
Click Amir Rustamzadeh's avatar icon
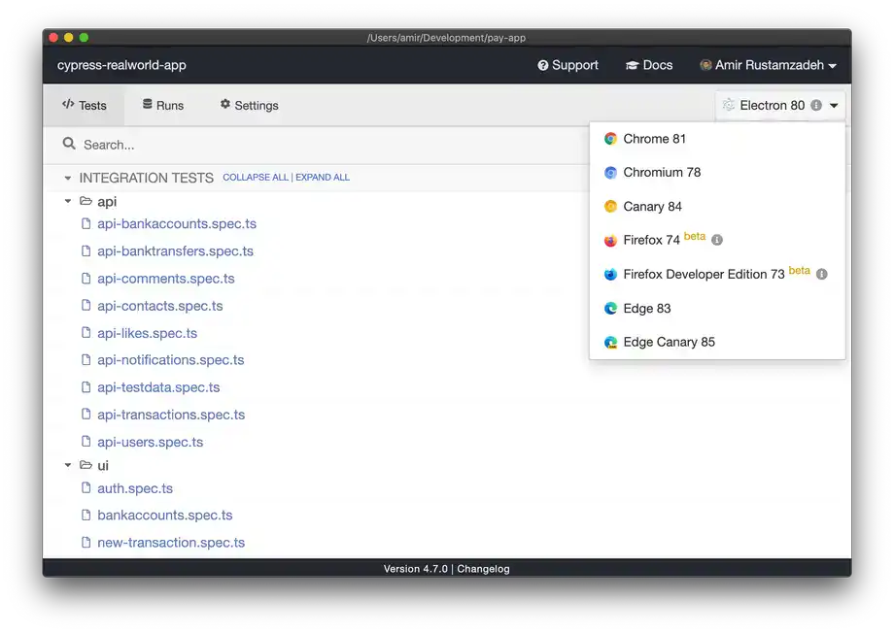point(705,65)
